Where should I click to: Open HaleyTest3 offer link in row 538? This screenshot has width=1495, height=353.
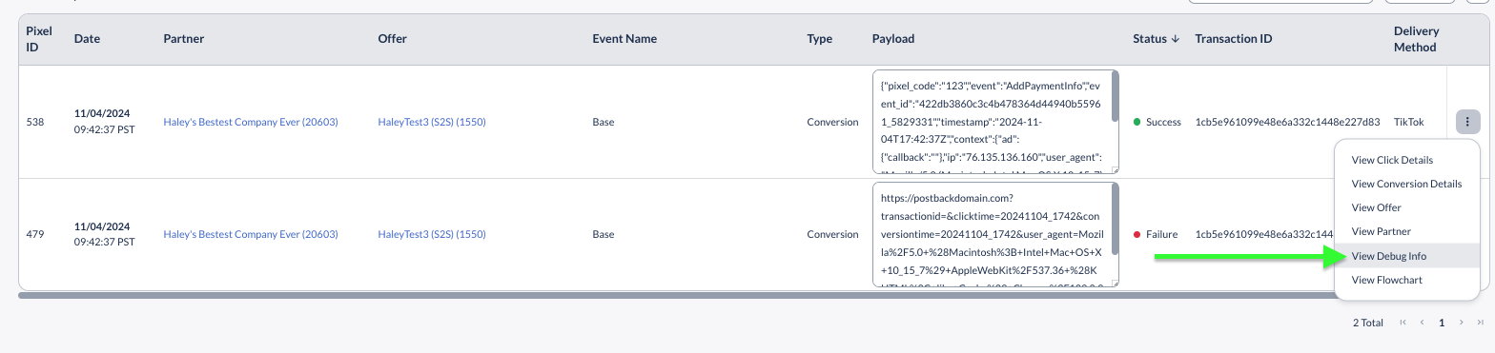432,122
